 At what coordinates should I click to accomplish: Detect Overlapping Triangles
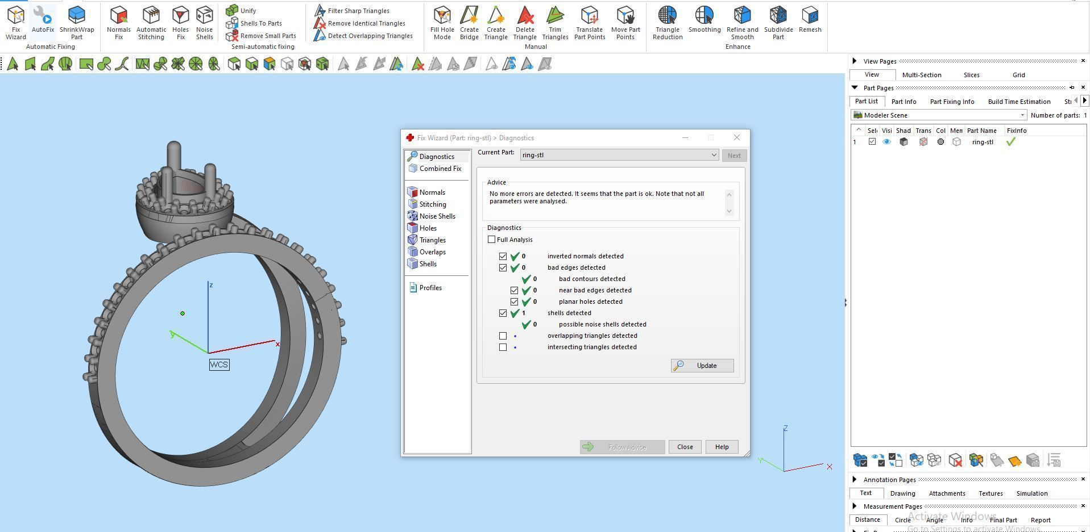[x=363, y=36]
